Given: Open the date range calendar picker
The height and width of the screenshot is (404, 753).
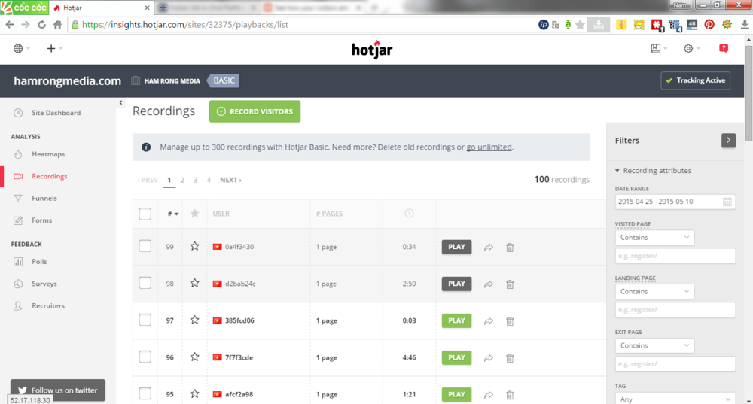Looking at the screenshot, I should pos(727,202).
